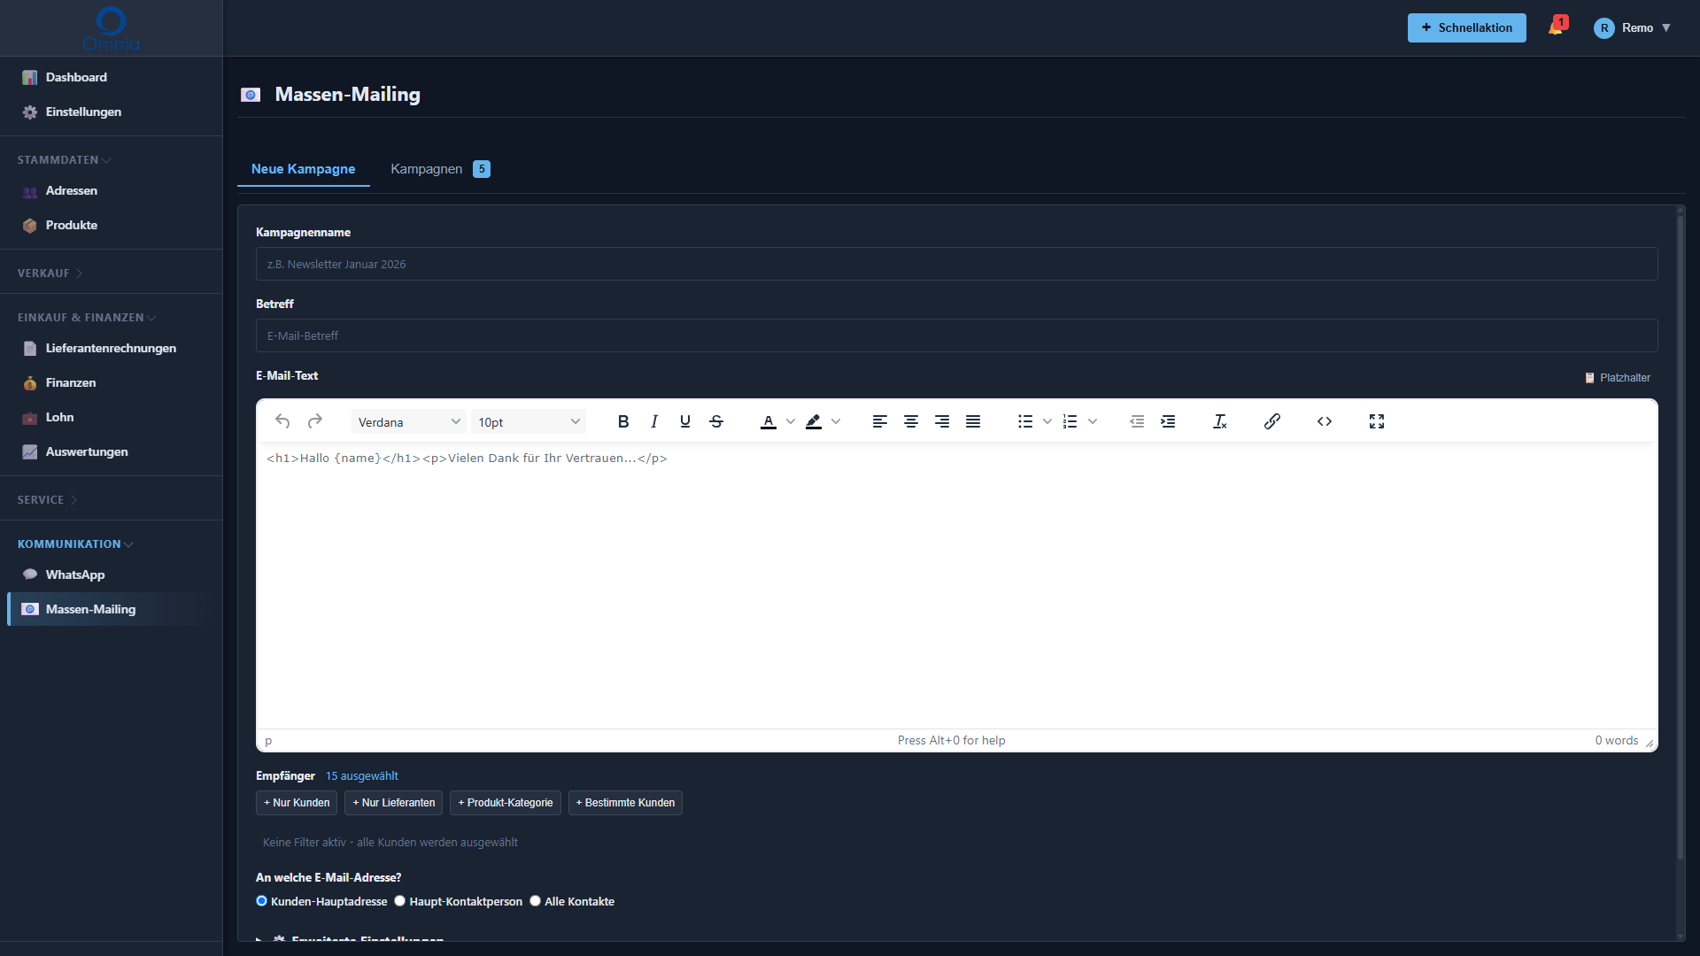1700x956 pixels.
Task: Click the redo icon in editor toolbar
Action: [x=314, y=421]
